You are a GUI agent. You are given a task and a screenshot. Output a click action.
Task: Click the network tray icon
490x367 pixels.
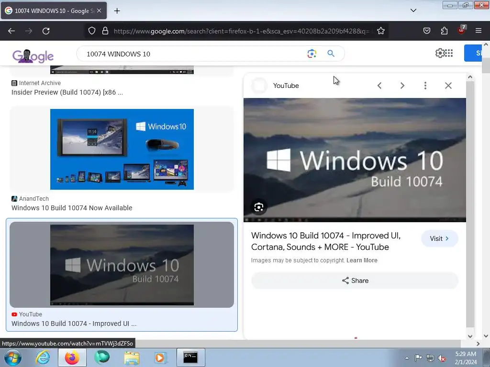coord(430,358)
